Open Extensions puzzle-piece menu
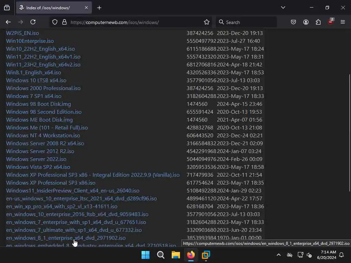The height and width of the screenshot is (263, 351). pos(318,22)
